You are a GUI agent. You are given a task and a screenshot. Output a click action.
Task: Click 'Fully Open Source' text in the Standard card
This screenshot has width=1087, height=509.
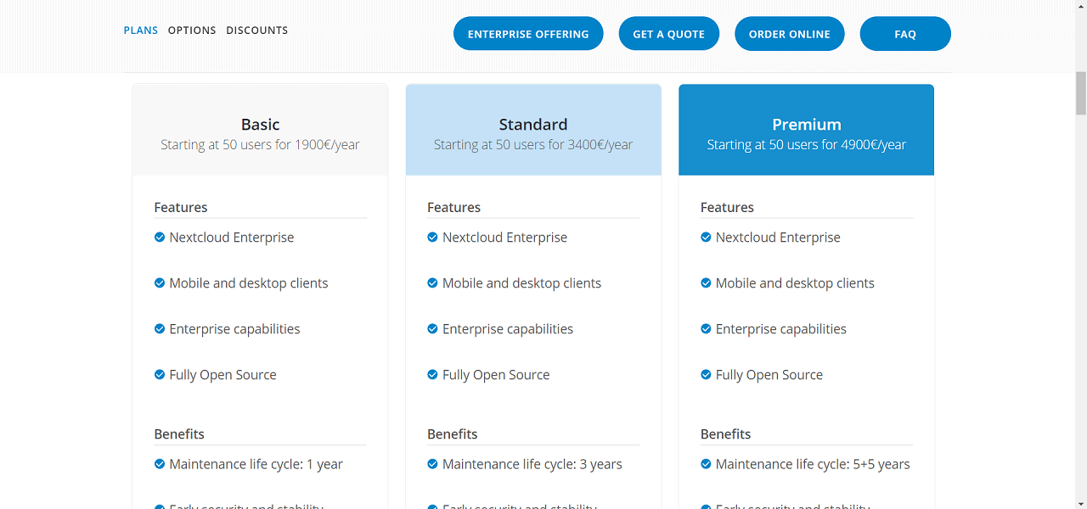click(x=496, y=375)
